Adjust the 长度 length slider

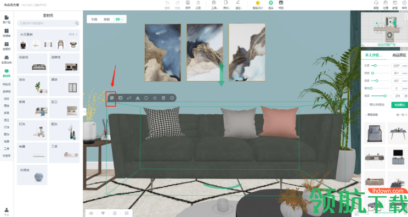click(375, 66)
